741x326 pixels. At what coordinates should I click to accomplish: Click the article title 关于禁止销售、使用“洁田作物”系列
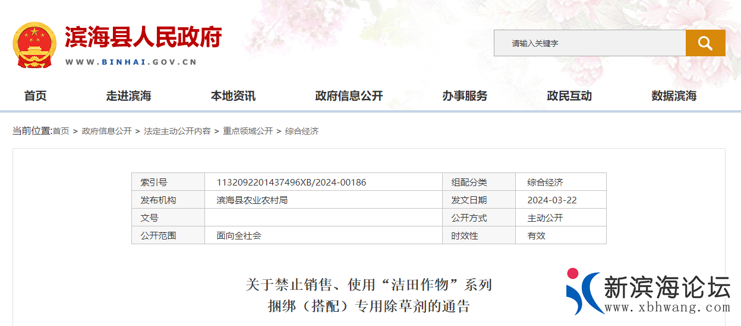click(x=369, y=285)
